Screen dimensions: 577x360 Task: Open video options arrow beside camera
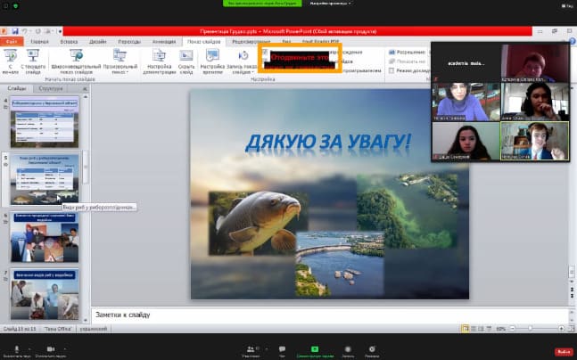coord(65,349)
